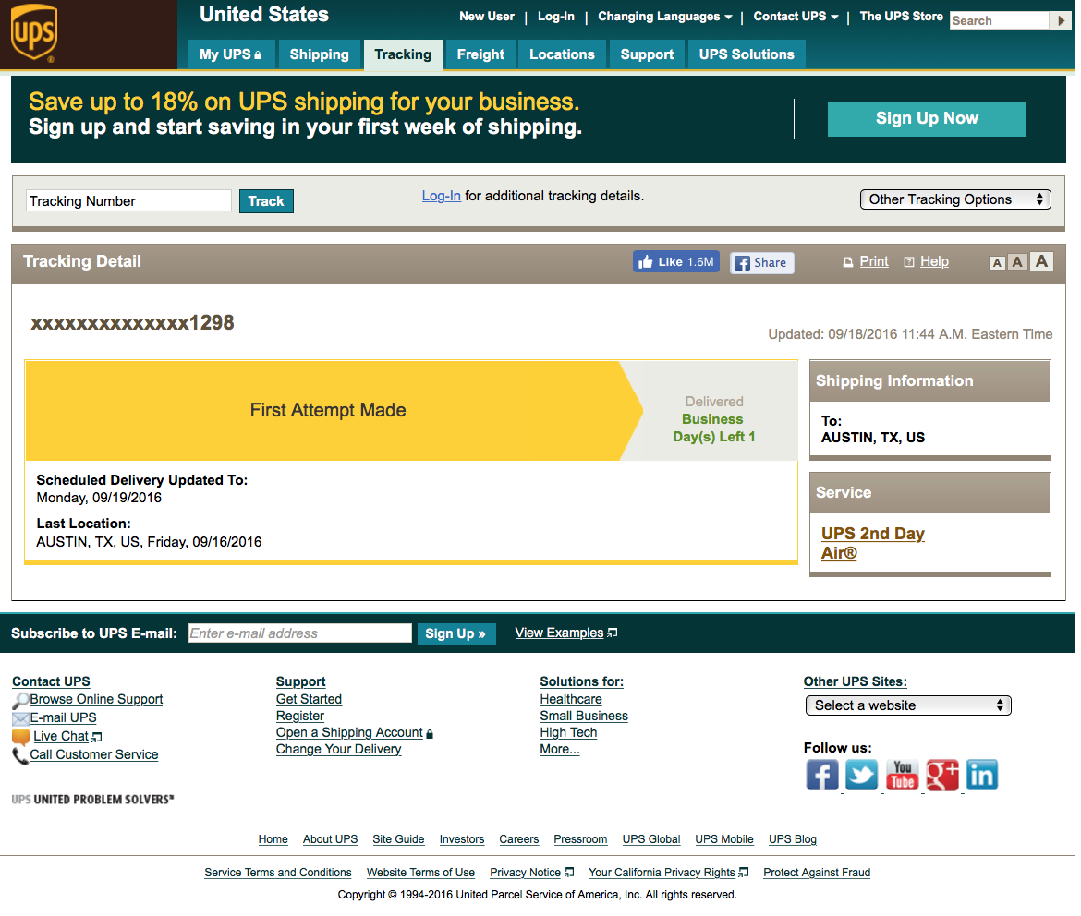Click the help question icon
This screenshot has width=1081, height=916.
tap(908, 262)
